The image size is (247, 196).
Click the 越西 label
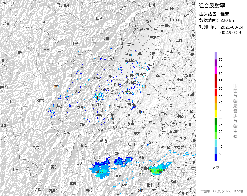tap(79, 164)
